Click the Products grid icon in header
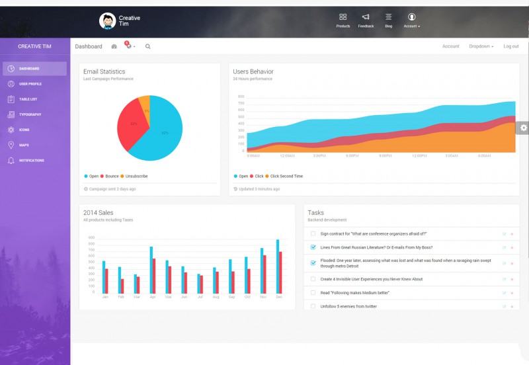This screenshot has width=529, height=365. tap(343, 17)
